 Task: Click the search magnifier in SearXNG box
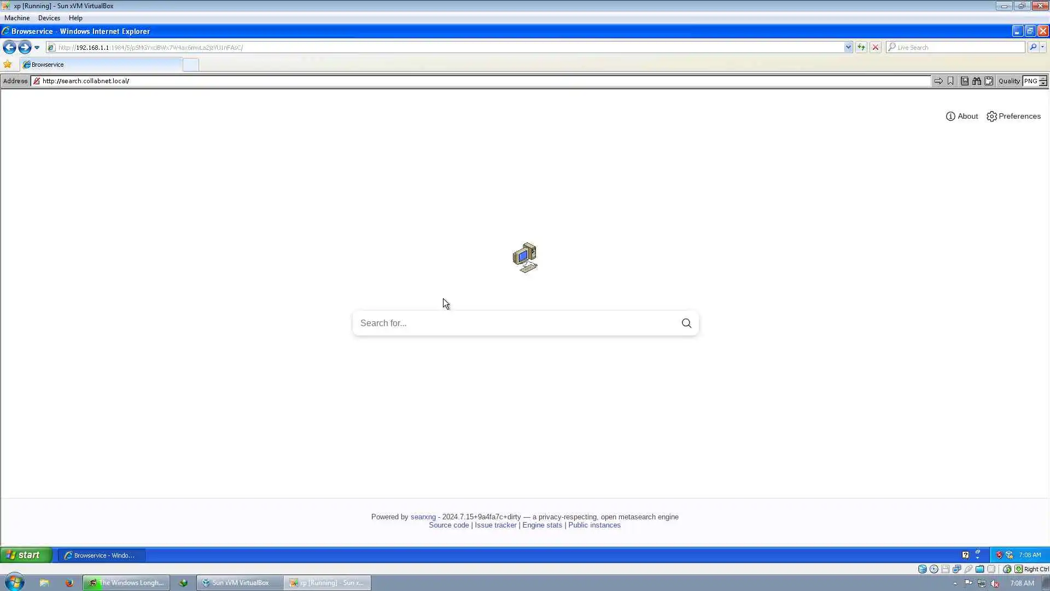(x=686, y=323)
